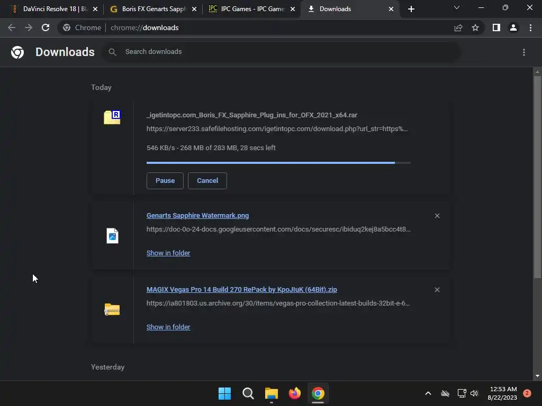The height and width of the screenshot is (406, 542).
Task: Open the Windows Start menu
Action: click(224, 393)
